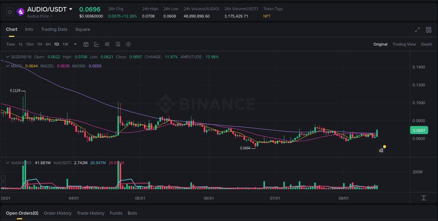Open the Order History tab
The height and width of the screenshot is (221, 438).
point(57,213)
